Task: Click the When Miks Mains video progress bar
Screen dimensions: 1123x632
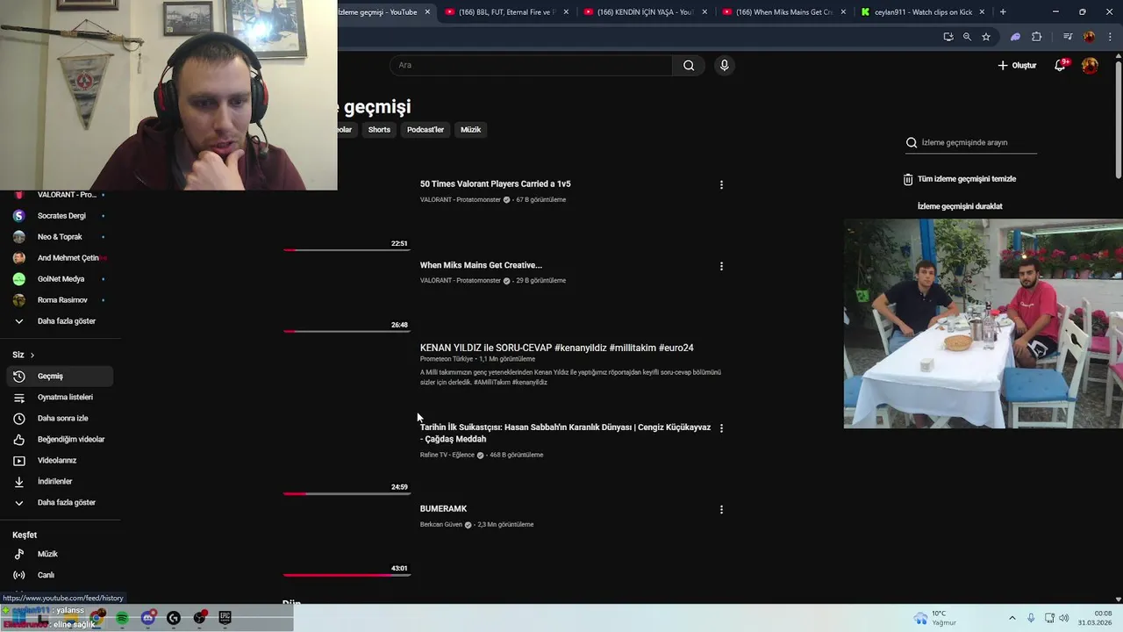Action: [x=347, y=331]
